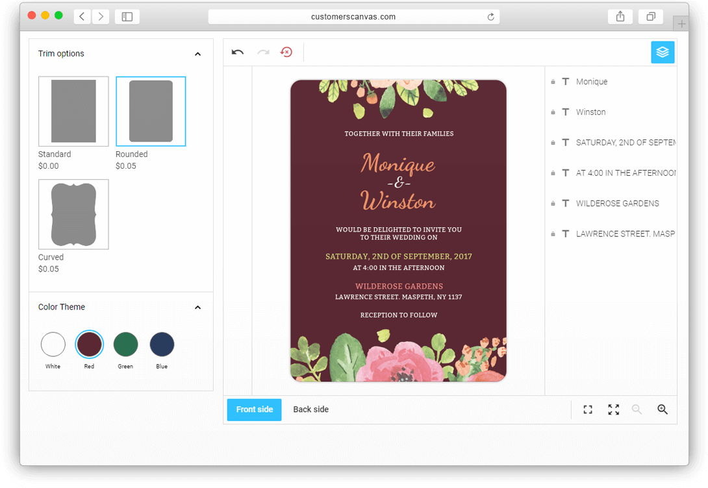Click lock icon beside WILDEROSE GARDENS layer

click(553, 203)
